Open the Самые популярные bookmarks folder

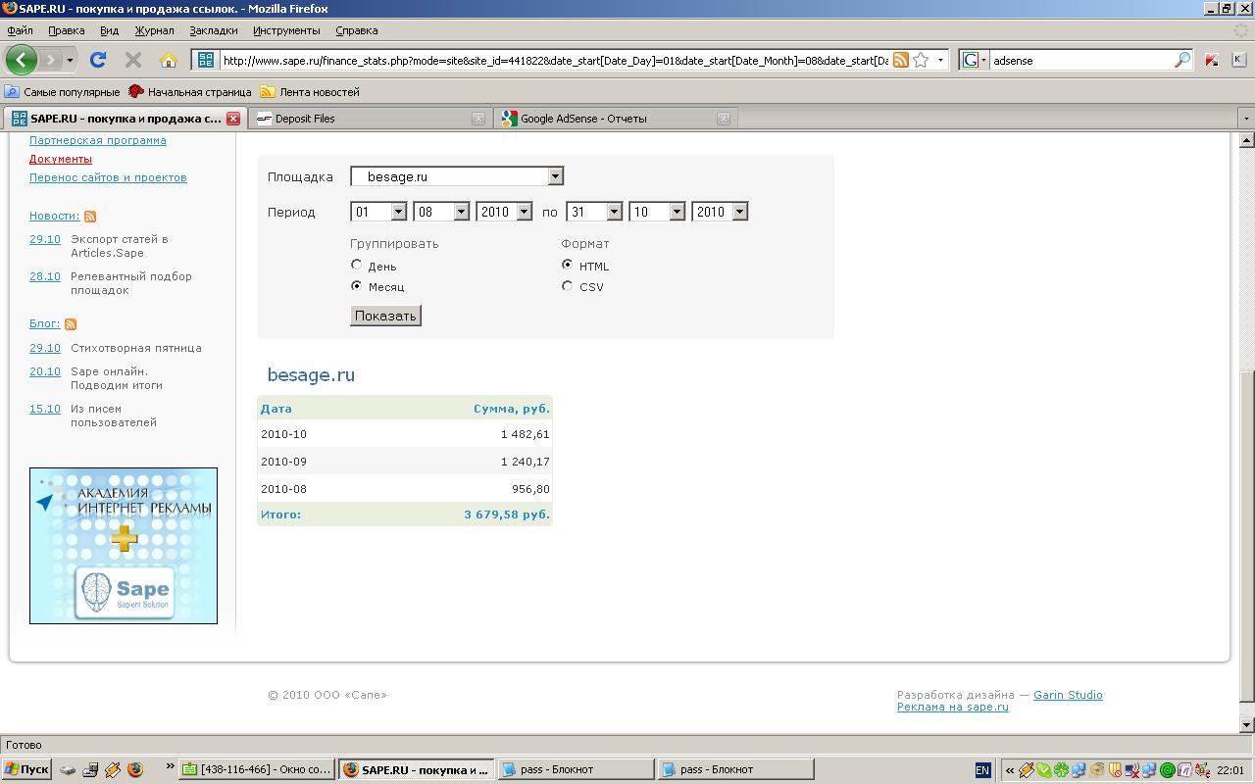point(62,92)
